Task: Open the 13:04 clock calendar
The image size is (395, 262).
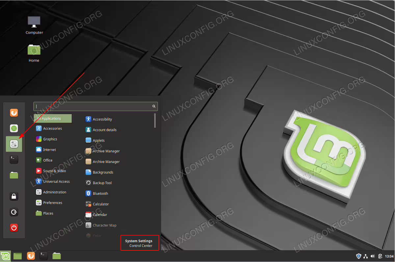Action: click(x=389, y=256)
